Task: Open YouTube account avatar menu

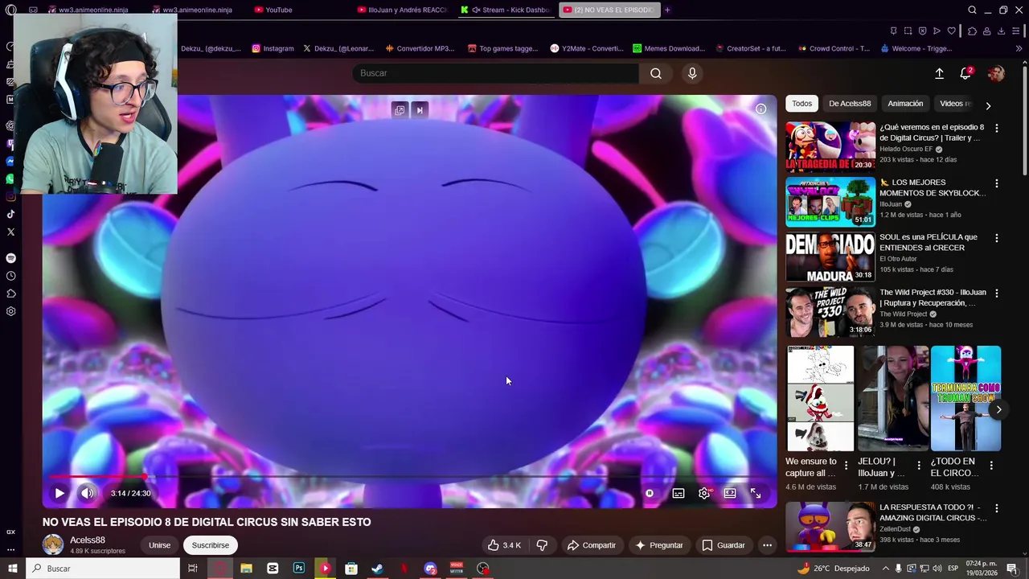Action: pyautogui.click(x=996, y=73)
